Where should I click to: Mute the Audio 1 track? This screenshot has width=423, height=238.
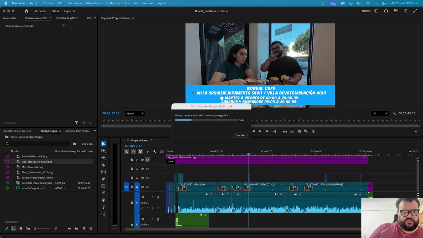(147, 197)
